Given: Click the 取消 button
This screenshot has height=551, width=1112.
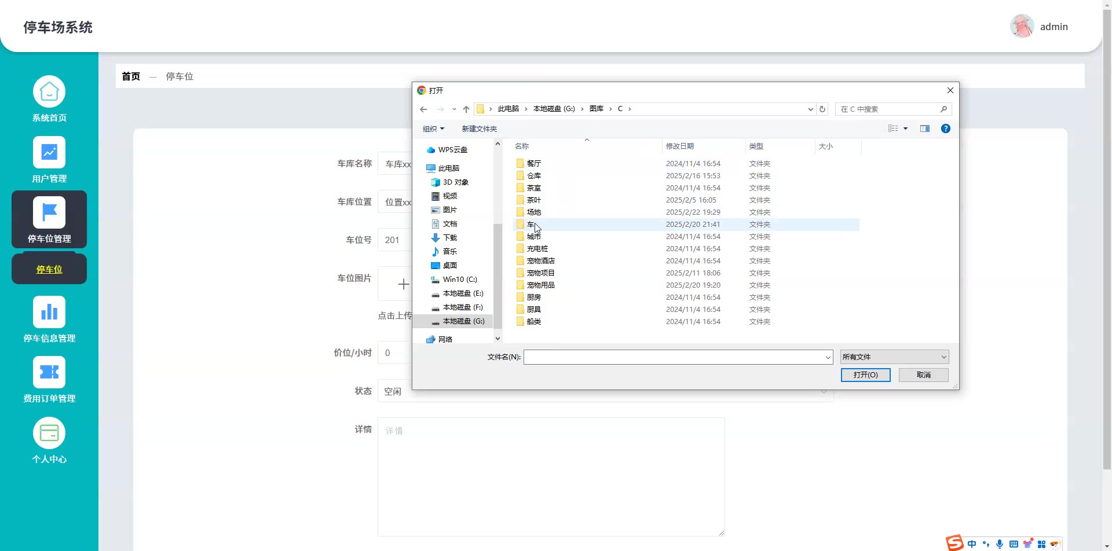Looking at the screenshot, I should [924, 375].
